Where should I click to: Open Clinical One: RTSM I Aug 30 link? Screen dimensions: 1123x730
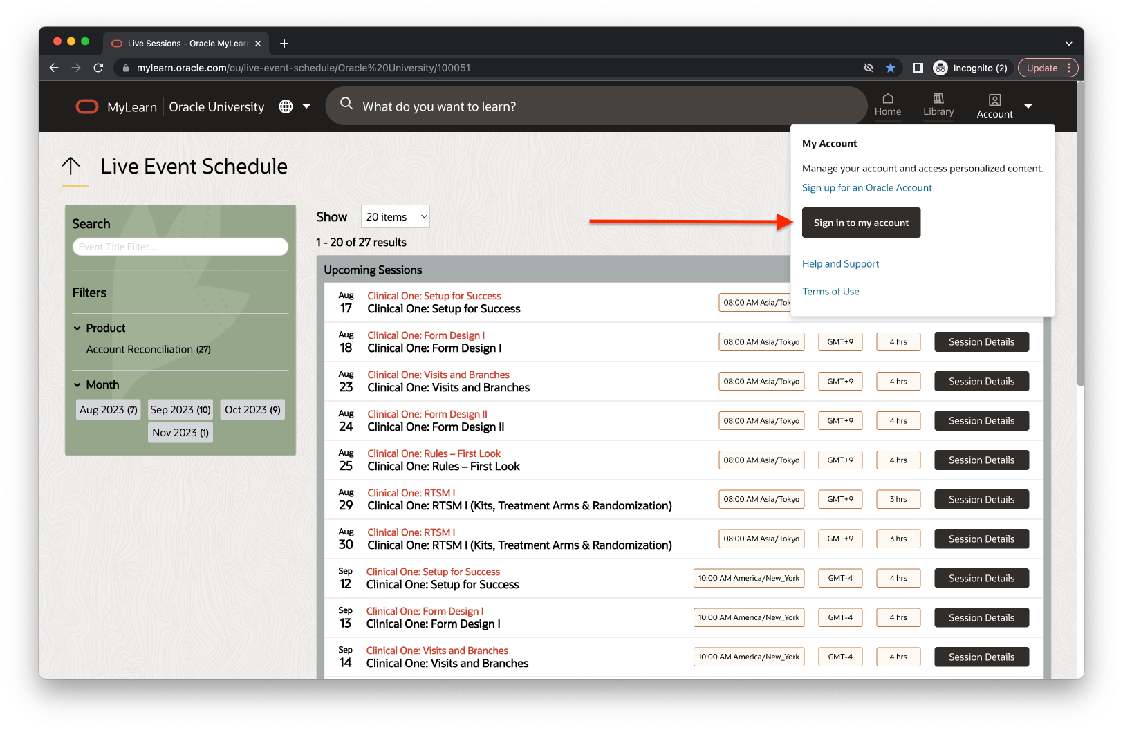pos(411,532)
